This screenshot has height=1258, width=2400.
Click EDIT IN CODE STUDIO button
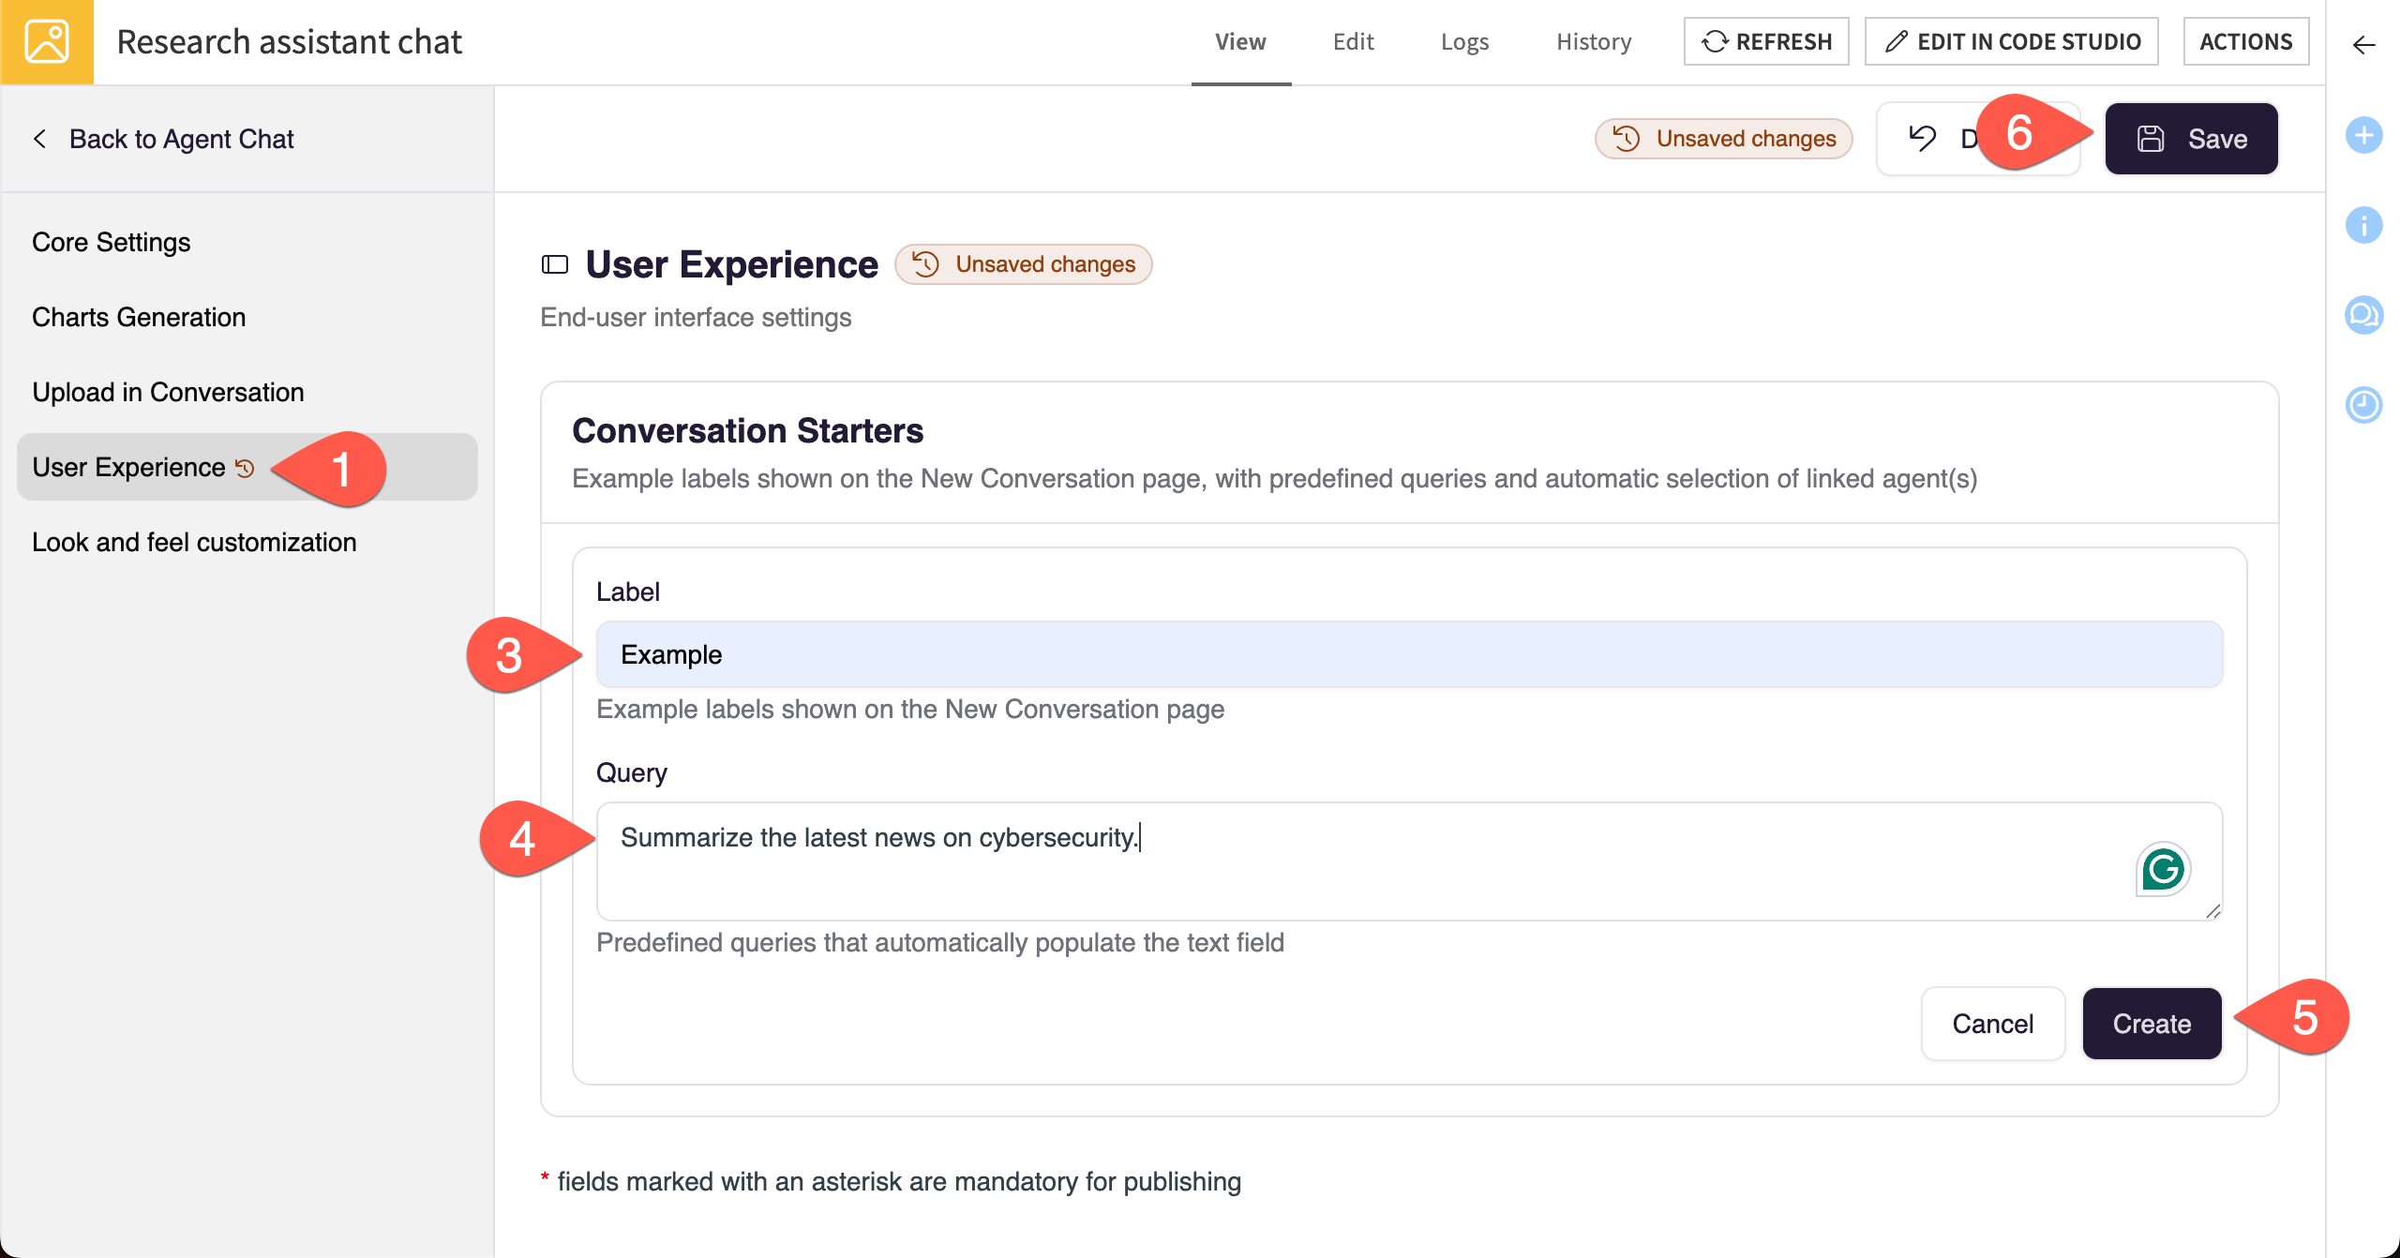(2012, 42)
